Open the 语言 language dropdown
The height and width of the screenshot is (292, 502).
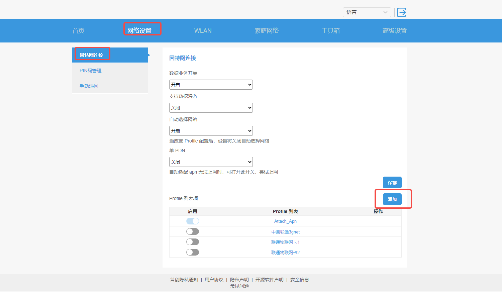click(367, 12)
